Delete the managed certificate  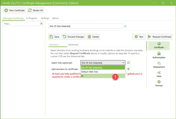[93, 37]
